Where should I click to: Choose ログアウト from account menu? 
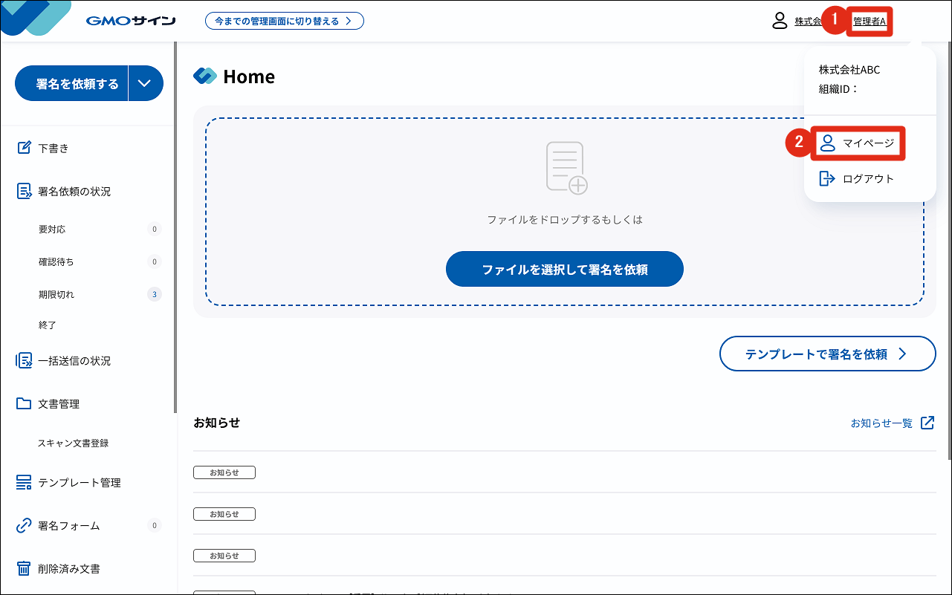[x=857, y=179]
